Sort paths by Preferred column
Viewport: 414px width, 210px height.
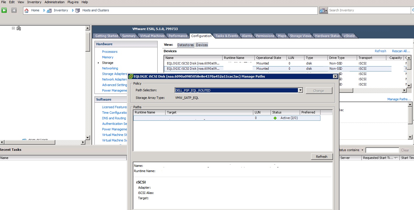click(310, 112)
